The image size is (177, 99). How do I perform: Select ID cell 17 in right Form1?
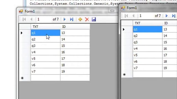(x=170, y=55)
